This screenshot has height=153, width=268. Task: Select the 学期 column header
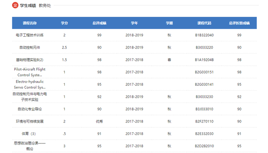click(x=169, y=23)
